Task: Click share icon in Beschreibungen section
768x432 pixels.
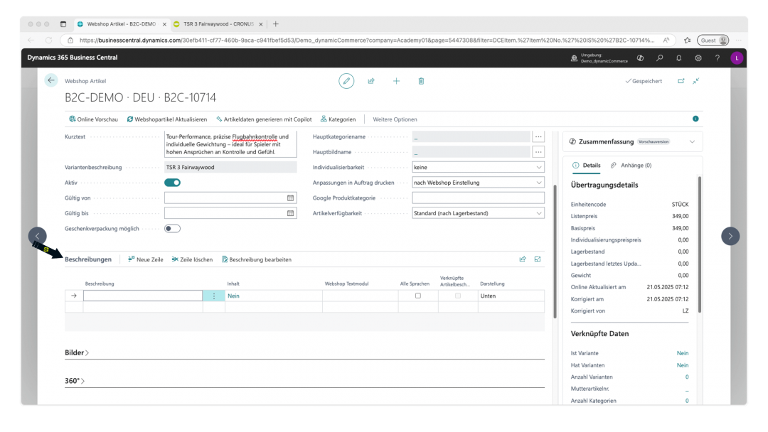Action: [523, 259]
